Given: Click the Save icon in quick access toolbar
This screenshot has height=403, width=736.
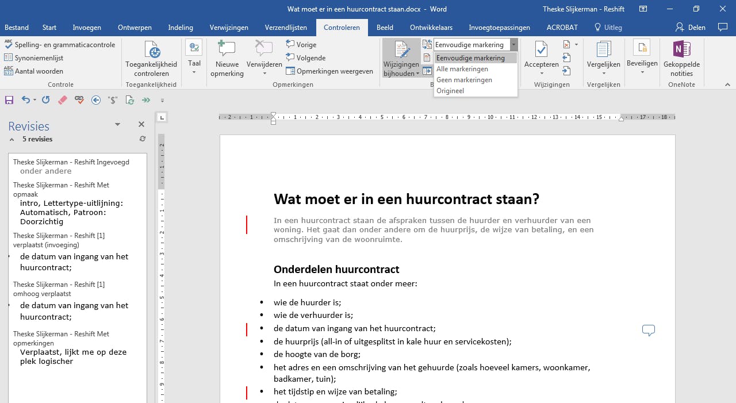Looking at the screenshot, I should point(9,100).
